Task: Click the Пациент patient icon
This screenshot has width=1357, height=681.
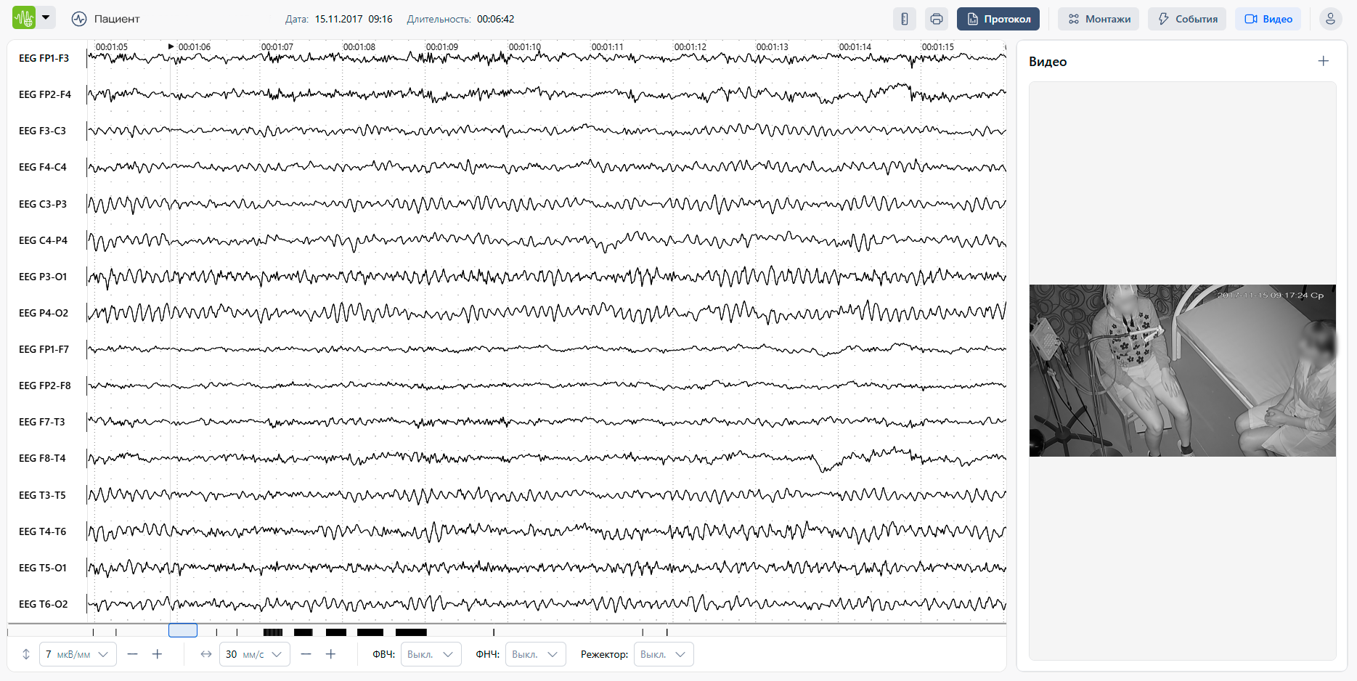Action: pyautogui.click(x=79, y=19)
